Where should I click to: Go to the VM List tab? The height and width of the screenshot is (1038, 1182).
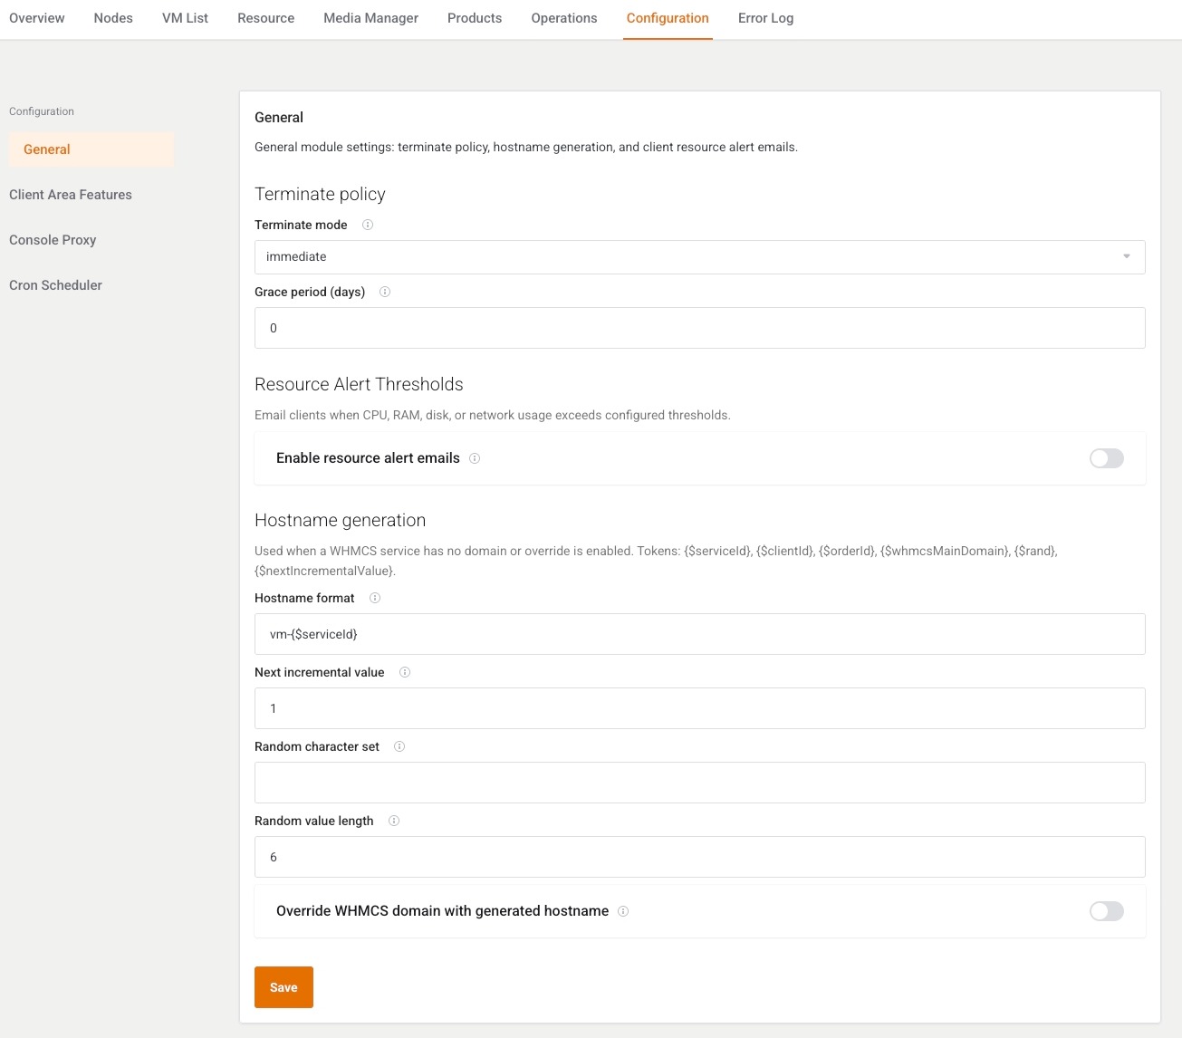tap(185, 18)
